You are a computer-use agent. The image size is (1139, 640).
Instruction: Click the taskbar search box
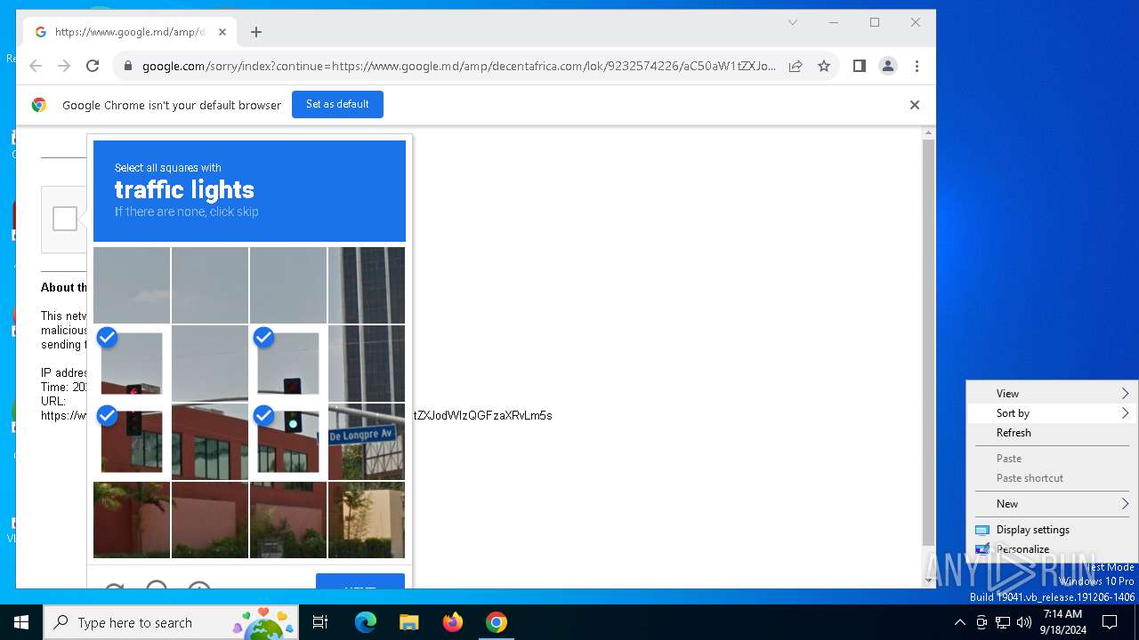coord(172,622)
